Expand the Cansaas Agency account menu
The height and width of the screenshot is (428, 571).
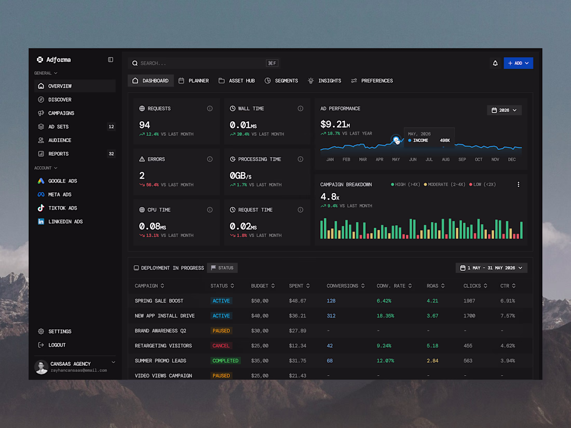click(113, 363)
